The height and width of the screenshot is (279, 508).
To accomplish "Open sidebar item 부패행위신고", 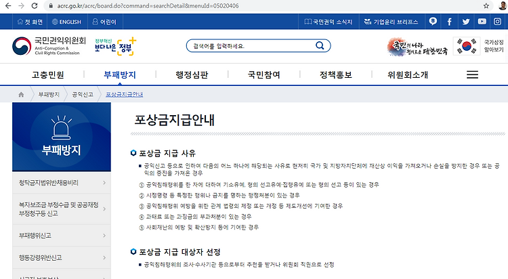I will 35,236.
